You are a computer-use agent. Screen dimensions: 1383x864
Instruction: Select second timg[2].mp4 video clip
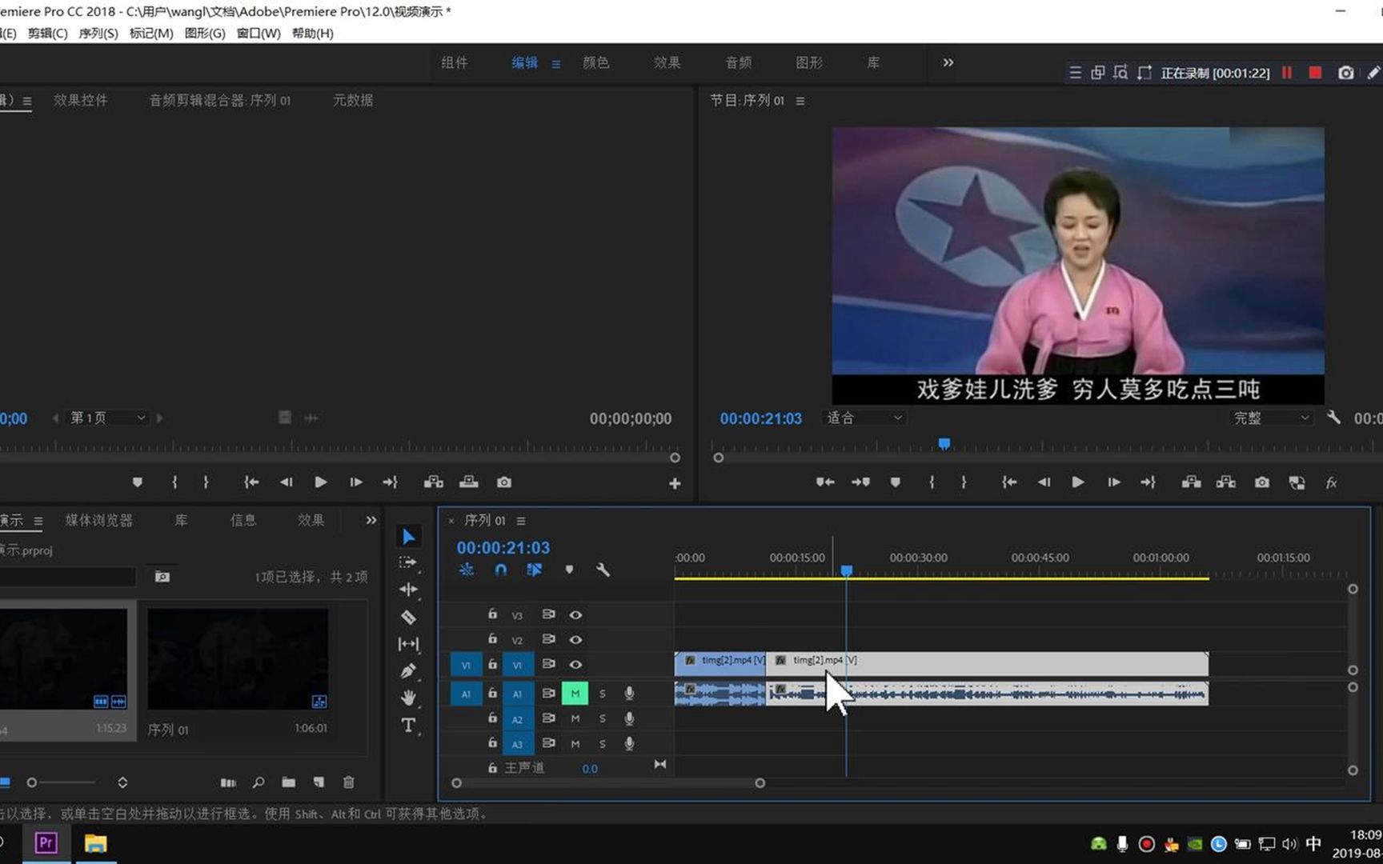[x=987, y=663]
